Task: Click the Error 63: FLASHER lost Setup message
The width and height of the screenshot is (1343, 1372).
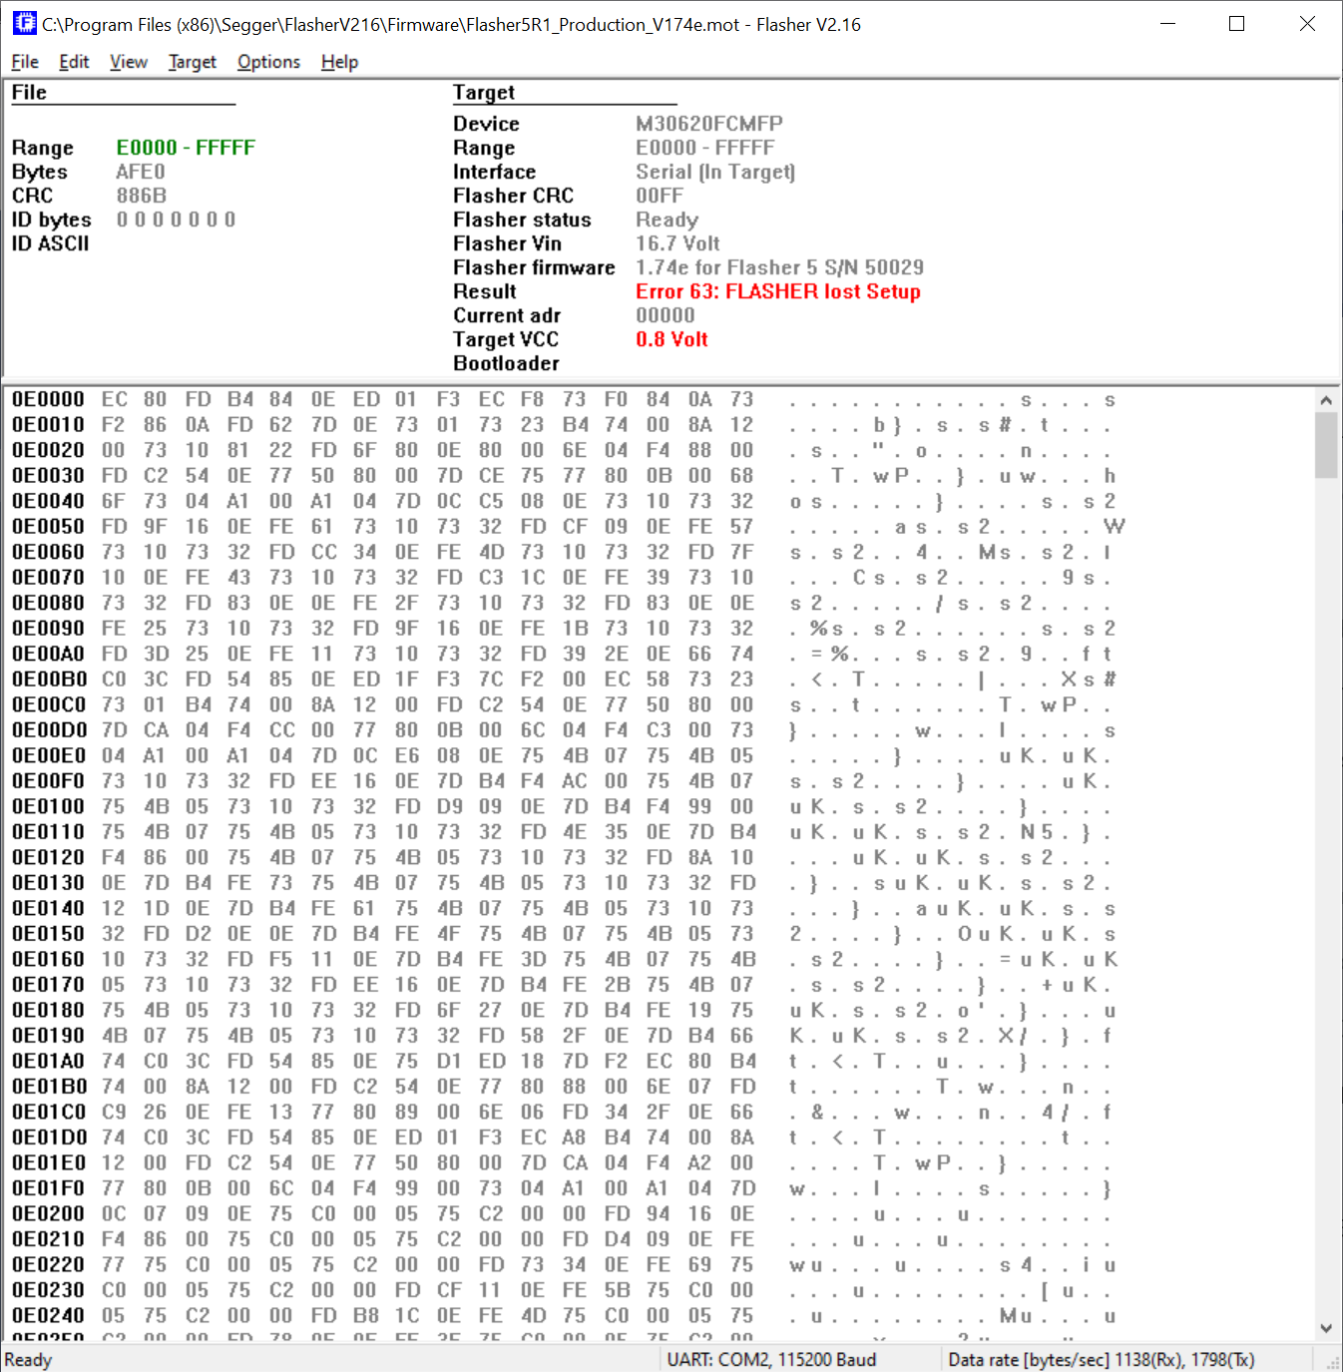Action: [778, 291]
